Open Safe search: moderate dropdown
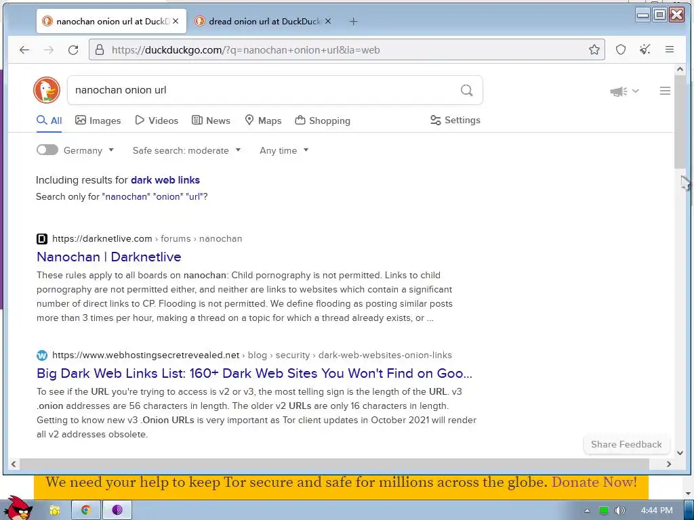694x520 pixels. (x=186, y=150)
